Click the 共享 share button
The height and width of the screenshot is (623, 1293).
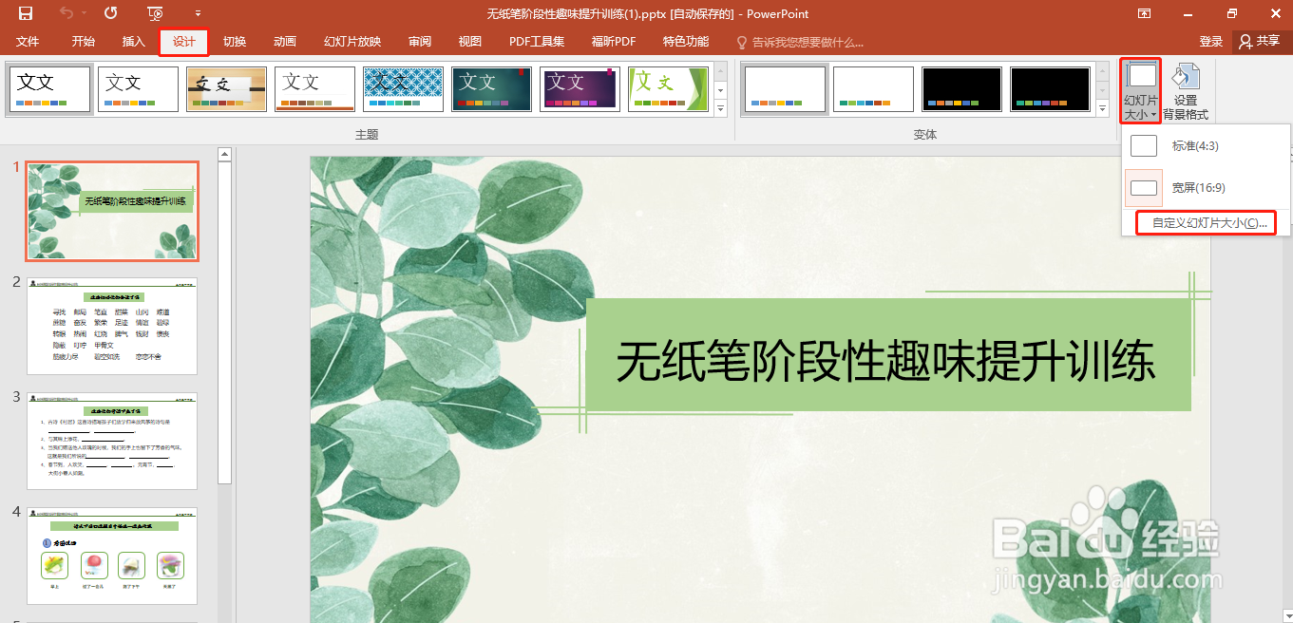pyautogui.click(x=1259, y=42)
